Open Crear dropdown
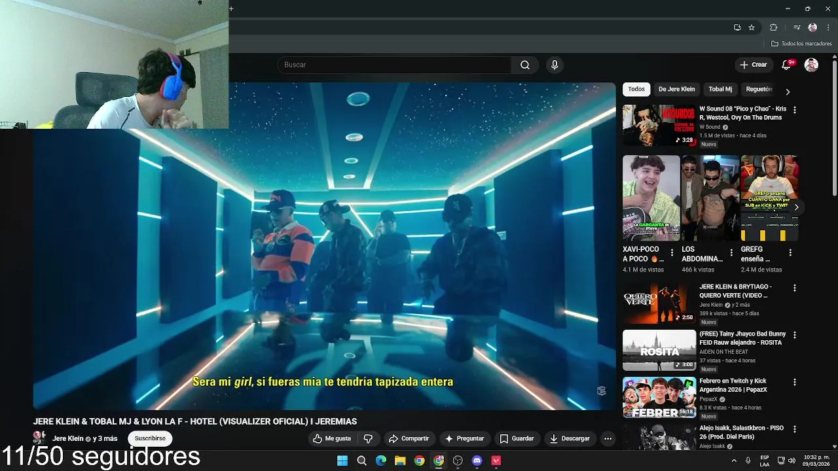The width and height of the screenshot is (838, 471). pyautogui.click(x=754, y=65)
